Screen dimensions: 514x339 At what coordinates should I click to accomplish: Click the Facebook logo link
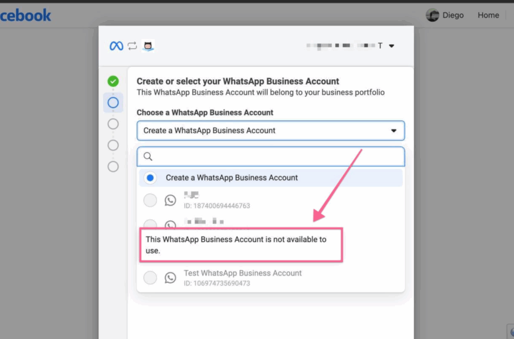(x=25, y=15)
